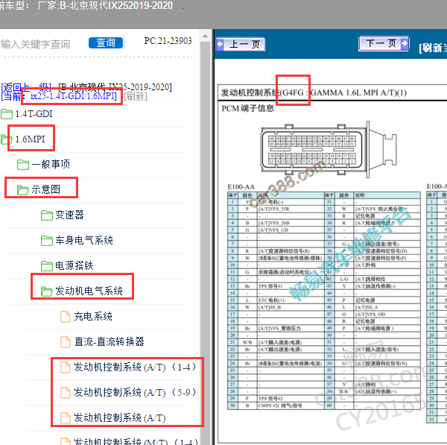Viewport: 447px width, 445px height.
Task: Expand the 电源搭铁 folder
Action: [74, 265]
